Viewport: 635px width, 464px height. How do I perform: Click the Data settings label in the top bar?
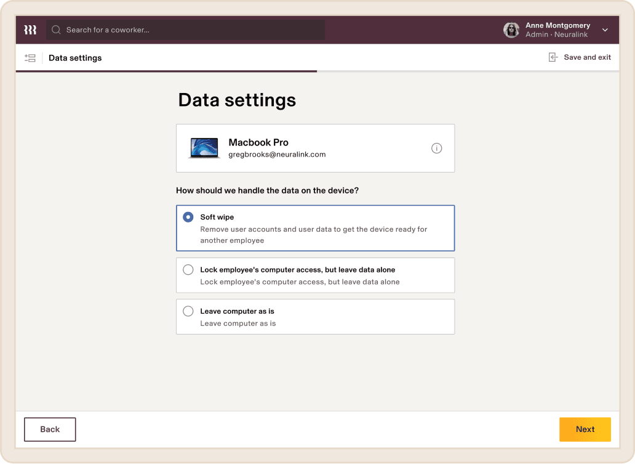pyautogui.click(x=75, y=58)
